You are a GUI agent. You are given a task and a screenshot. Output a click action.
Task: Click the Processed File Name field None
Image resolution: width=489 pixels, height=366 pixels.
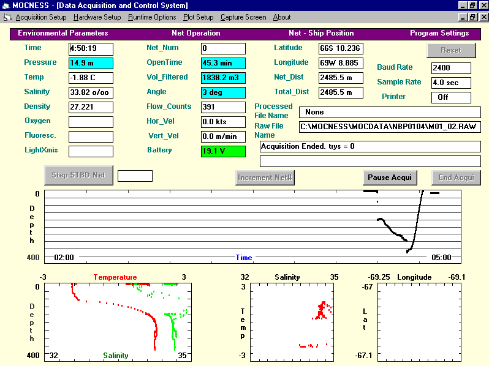point(390,112)
